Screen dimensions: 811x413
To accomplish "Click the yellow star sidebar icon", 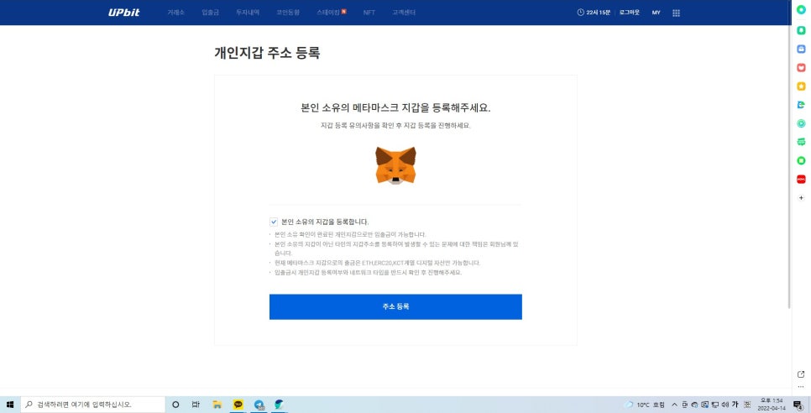I will [x=801, y=86].
